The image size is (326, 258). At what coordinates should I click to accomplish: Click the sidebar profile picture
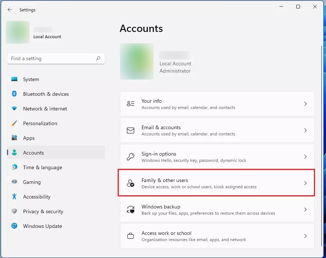click(x=18, y=32)
